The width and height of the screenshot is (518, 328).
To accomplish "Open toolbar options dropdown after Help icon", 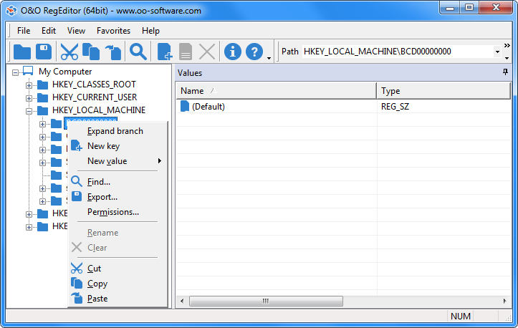I will (x=269, y=58).
